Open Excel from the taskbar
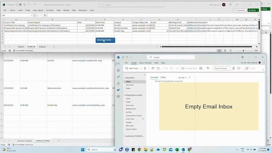The width and height of the screenshot is (272, 153). click(x=177, y=149)
